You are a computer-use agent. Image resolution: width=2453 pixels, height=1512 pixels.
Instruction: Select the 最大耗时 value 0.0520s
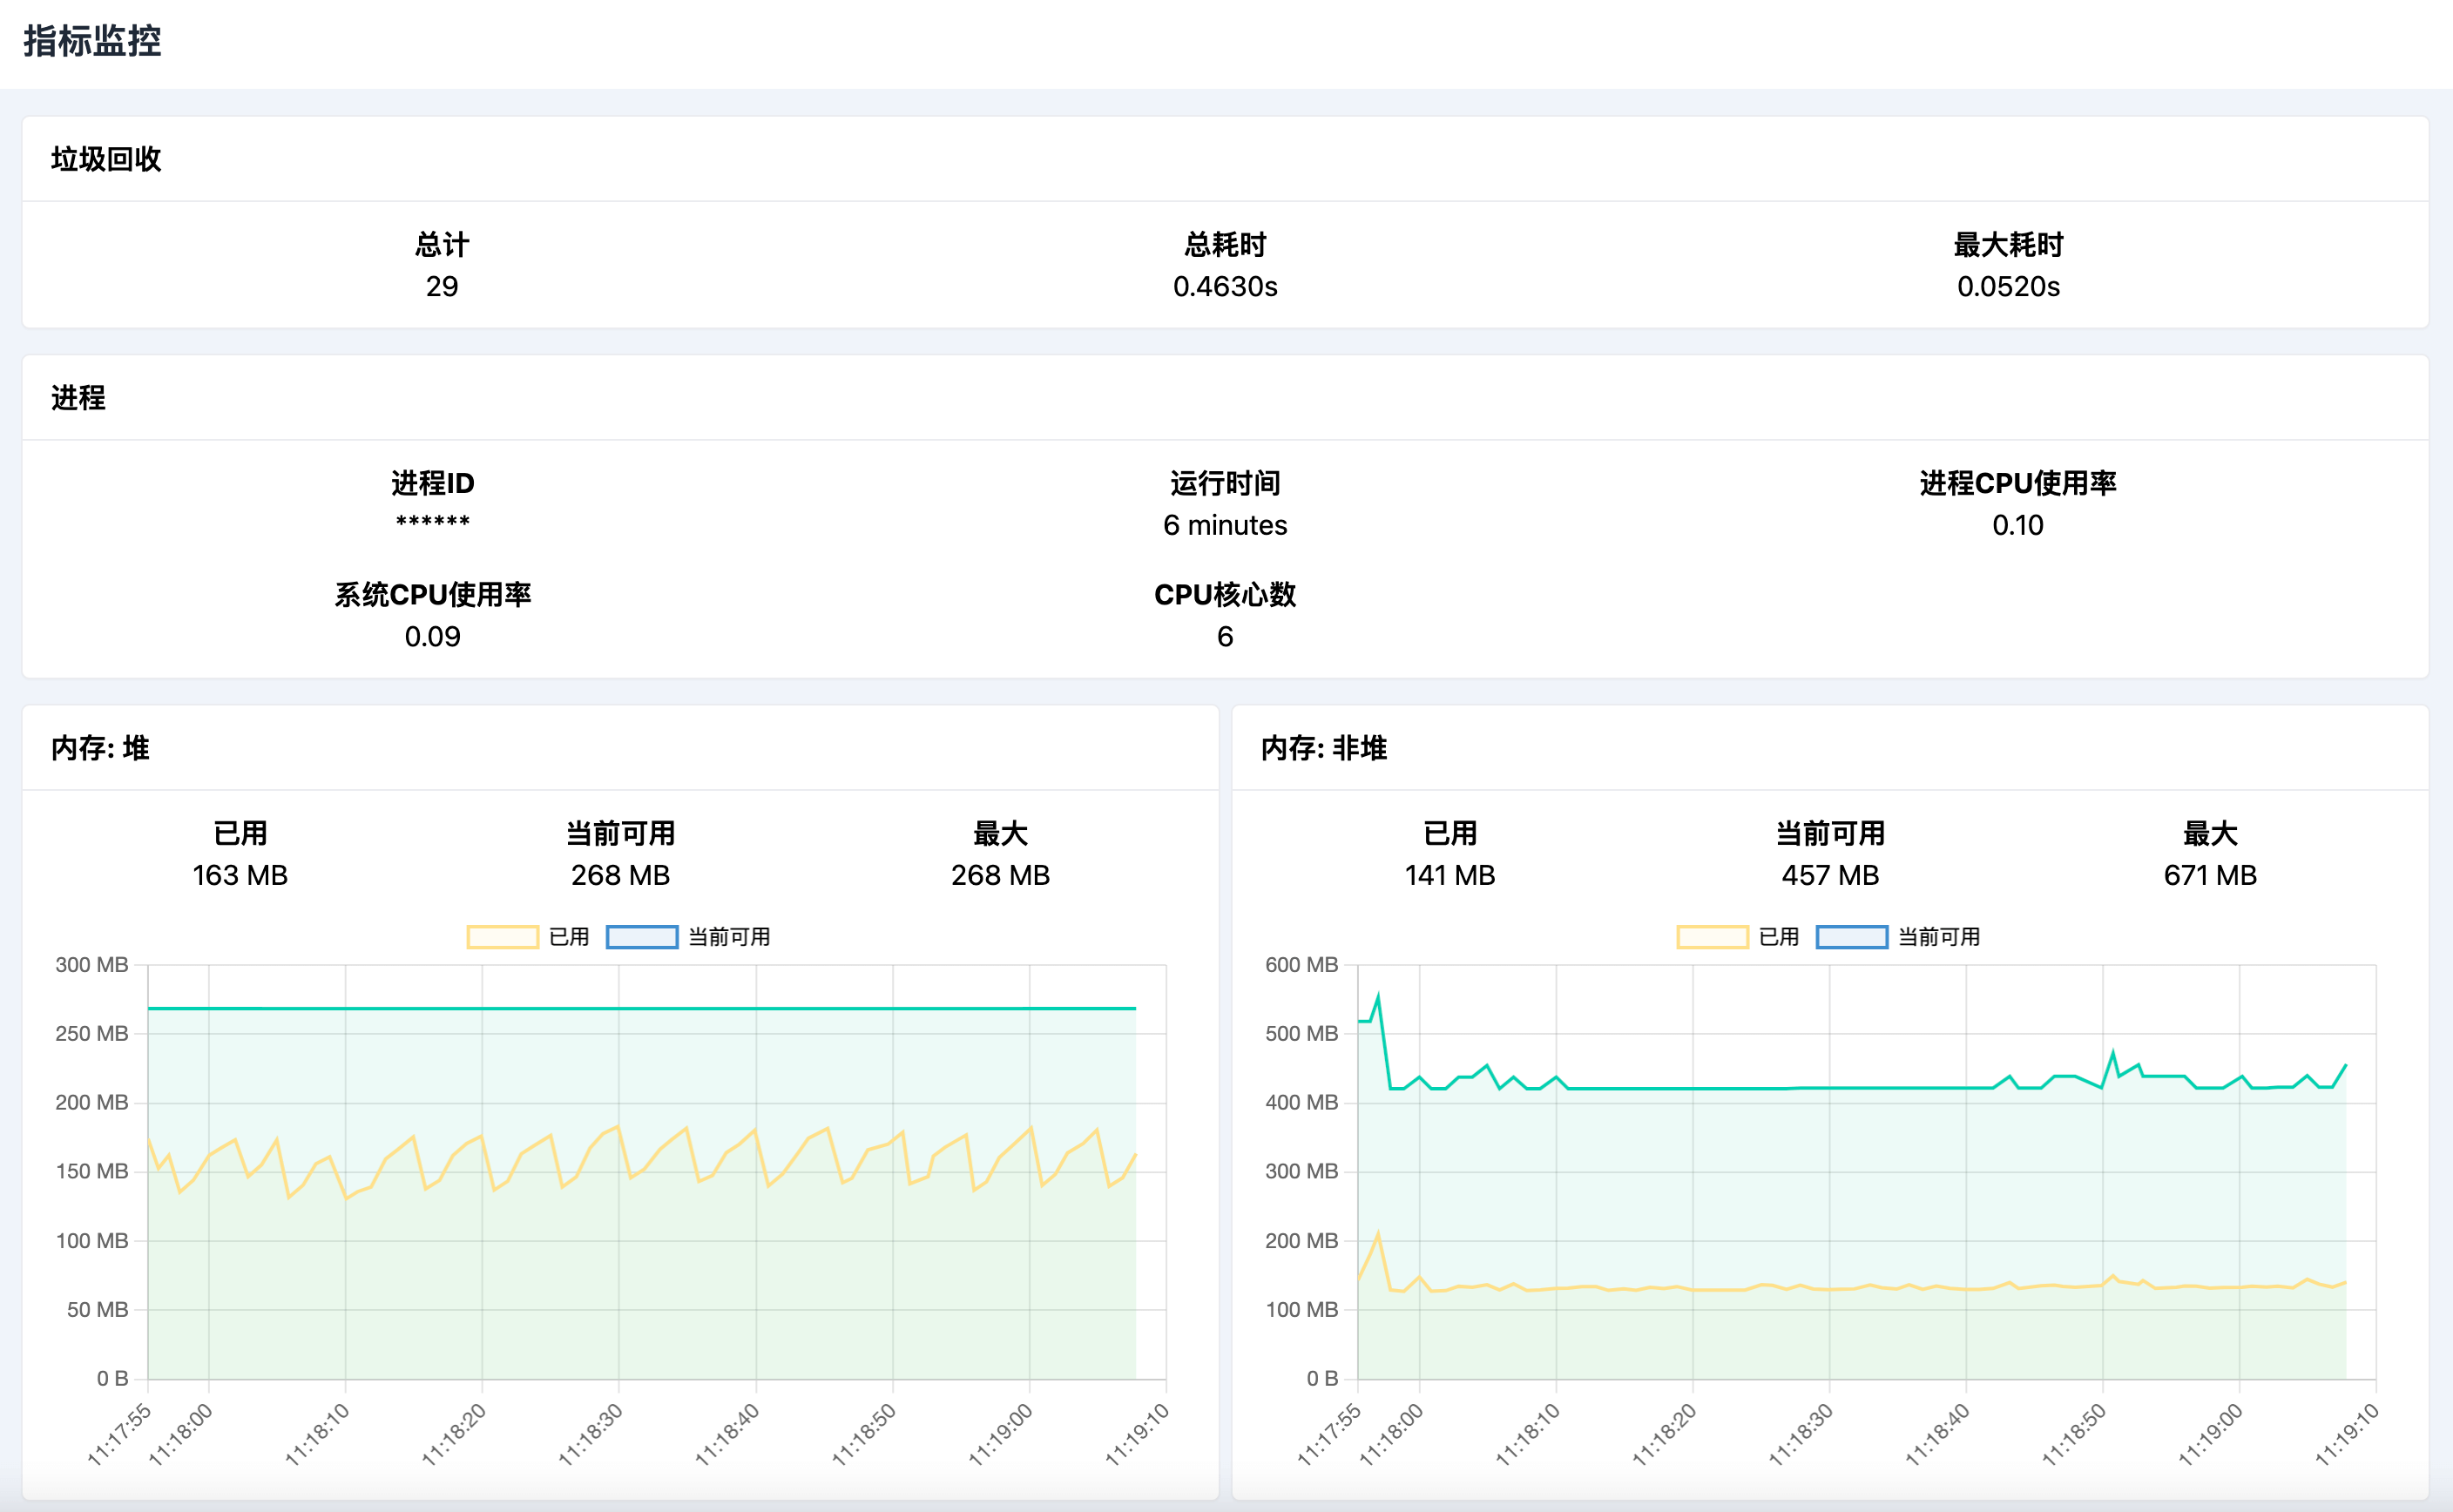pos(2008,287)
